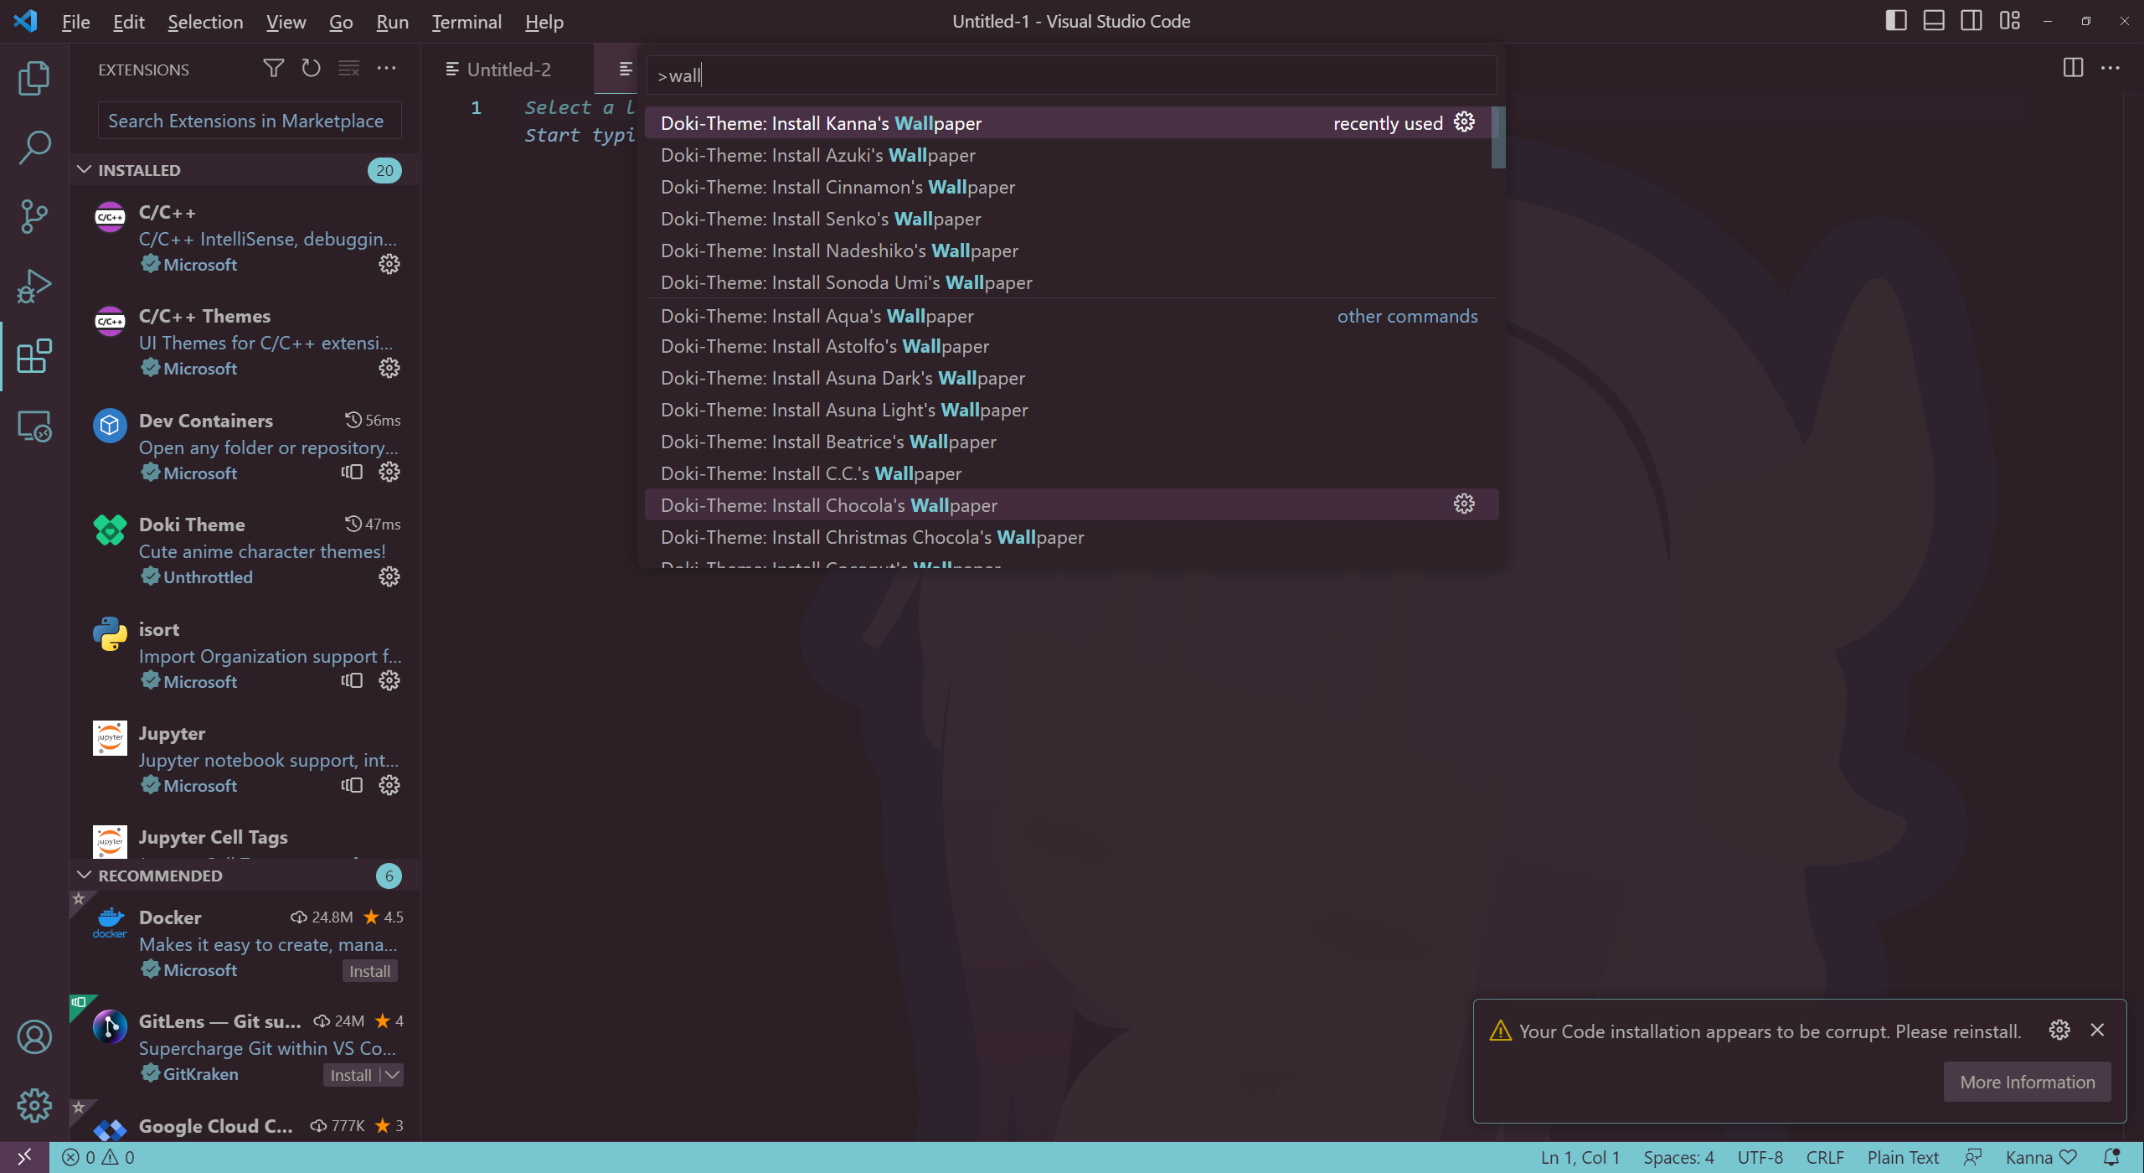Open the Accounts icon in activity bar
This screenshot has width=2144, height=1173.
tap(33, 1037)
